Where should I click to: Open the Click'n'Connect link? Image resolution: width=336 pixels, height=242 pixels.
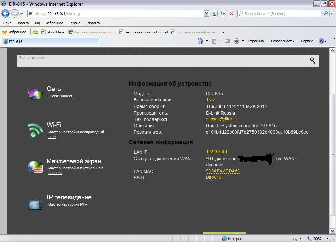(60, 96)
